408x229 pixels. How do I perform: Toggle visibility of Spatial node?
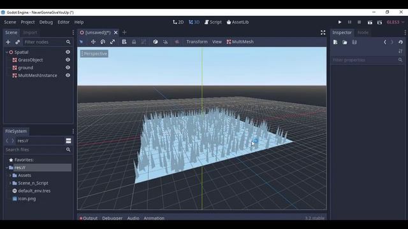68,52
